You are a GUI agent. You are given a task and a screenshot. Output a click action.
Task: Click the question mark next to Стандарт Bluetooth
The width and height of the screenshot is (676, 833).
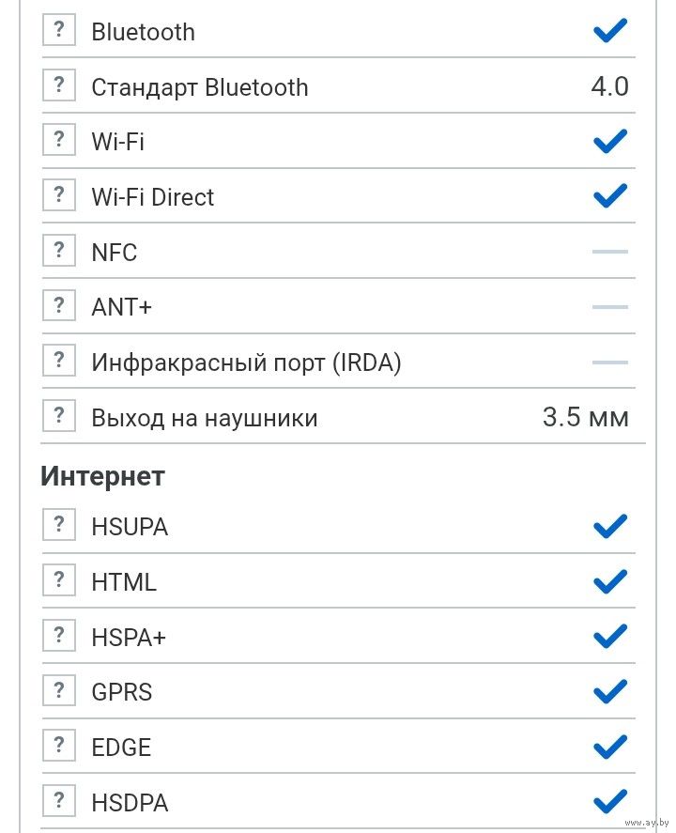(x=58, y=85)
